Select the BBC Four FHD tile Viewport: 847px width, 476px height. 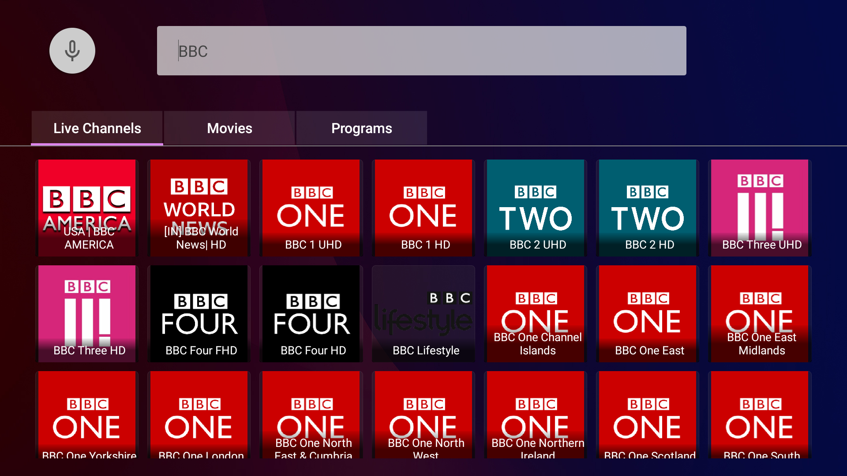coord(199,314)
